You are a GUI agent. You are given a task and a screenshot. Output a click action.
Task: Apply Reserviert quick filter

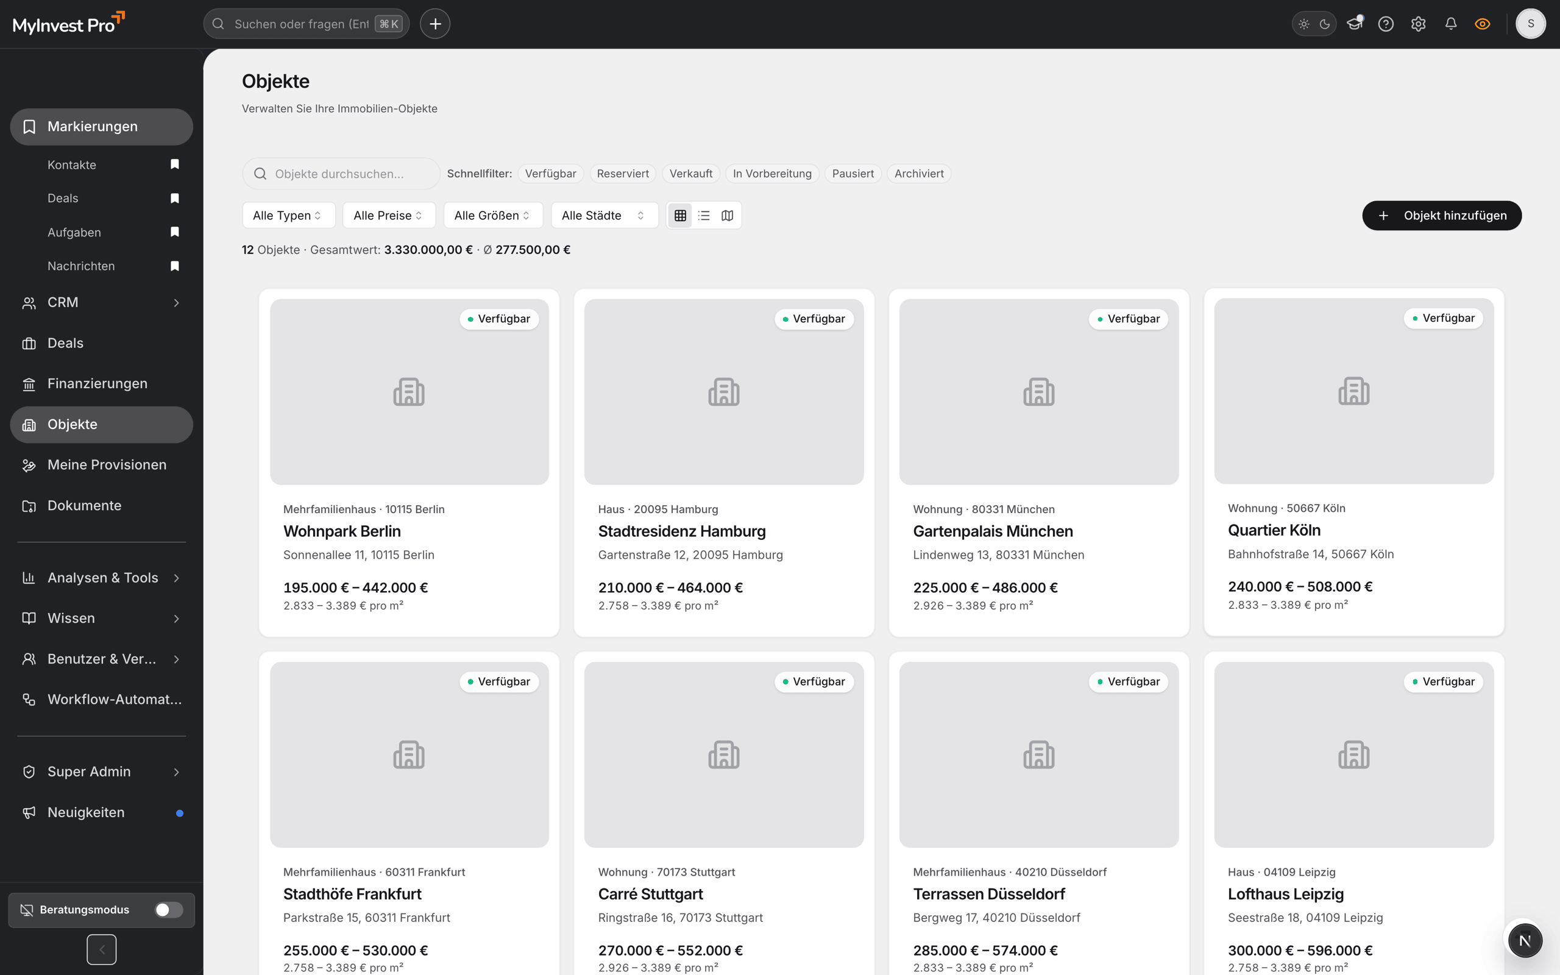coord(623,174)
